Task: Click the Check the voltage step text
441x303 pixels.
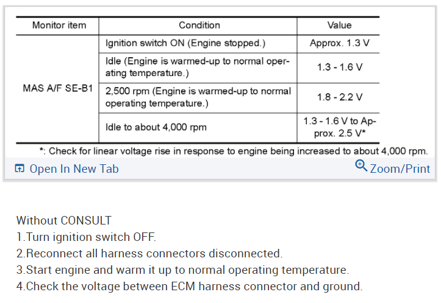Action: click(x=189, y=286)
